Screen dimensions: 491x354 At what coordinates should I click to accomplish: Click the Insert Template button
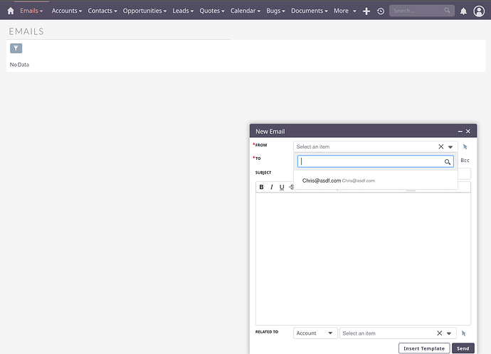(x=424, y=348)
